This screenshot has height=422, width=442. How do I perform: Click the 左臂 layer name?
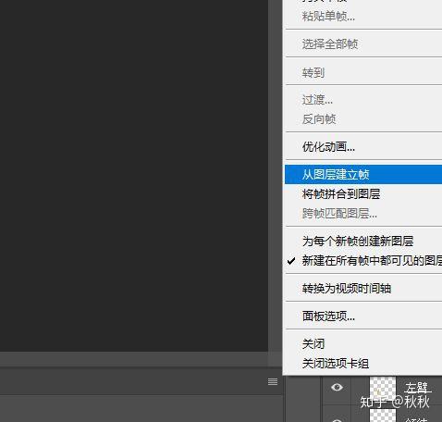pos(417,388)
